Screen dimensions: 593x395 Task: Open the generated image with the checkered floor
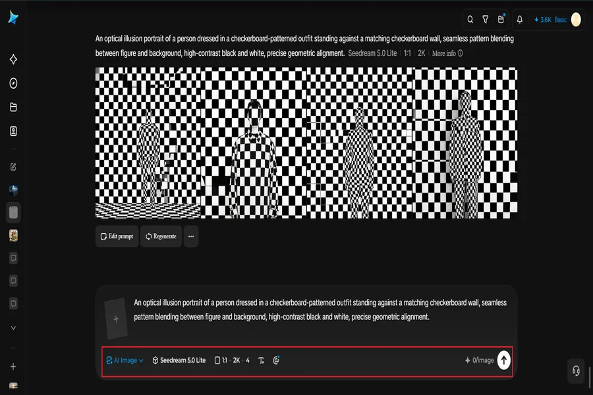pyautogui.click(x=148, y=143)
